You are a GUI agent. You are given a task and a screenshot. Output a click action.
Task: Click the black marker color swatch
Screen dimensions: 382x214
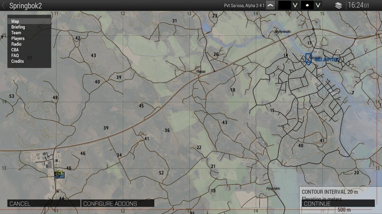point(284,5)
